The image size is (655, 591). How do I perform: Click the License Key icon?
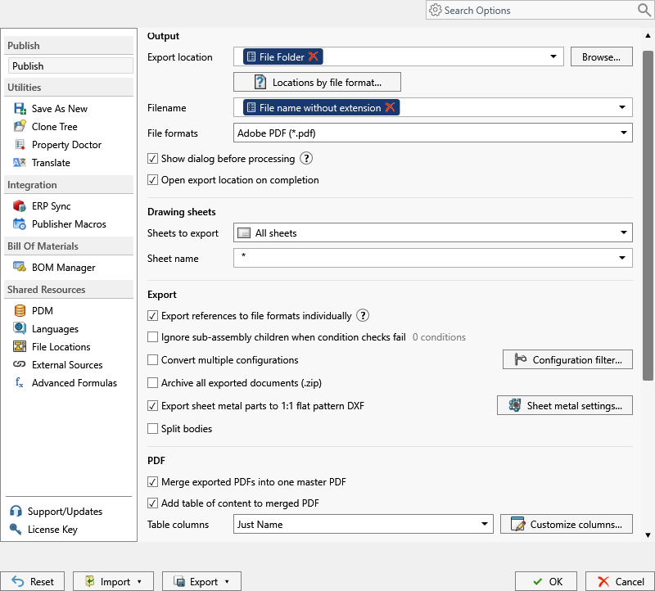click(x=16, y=529)
